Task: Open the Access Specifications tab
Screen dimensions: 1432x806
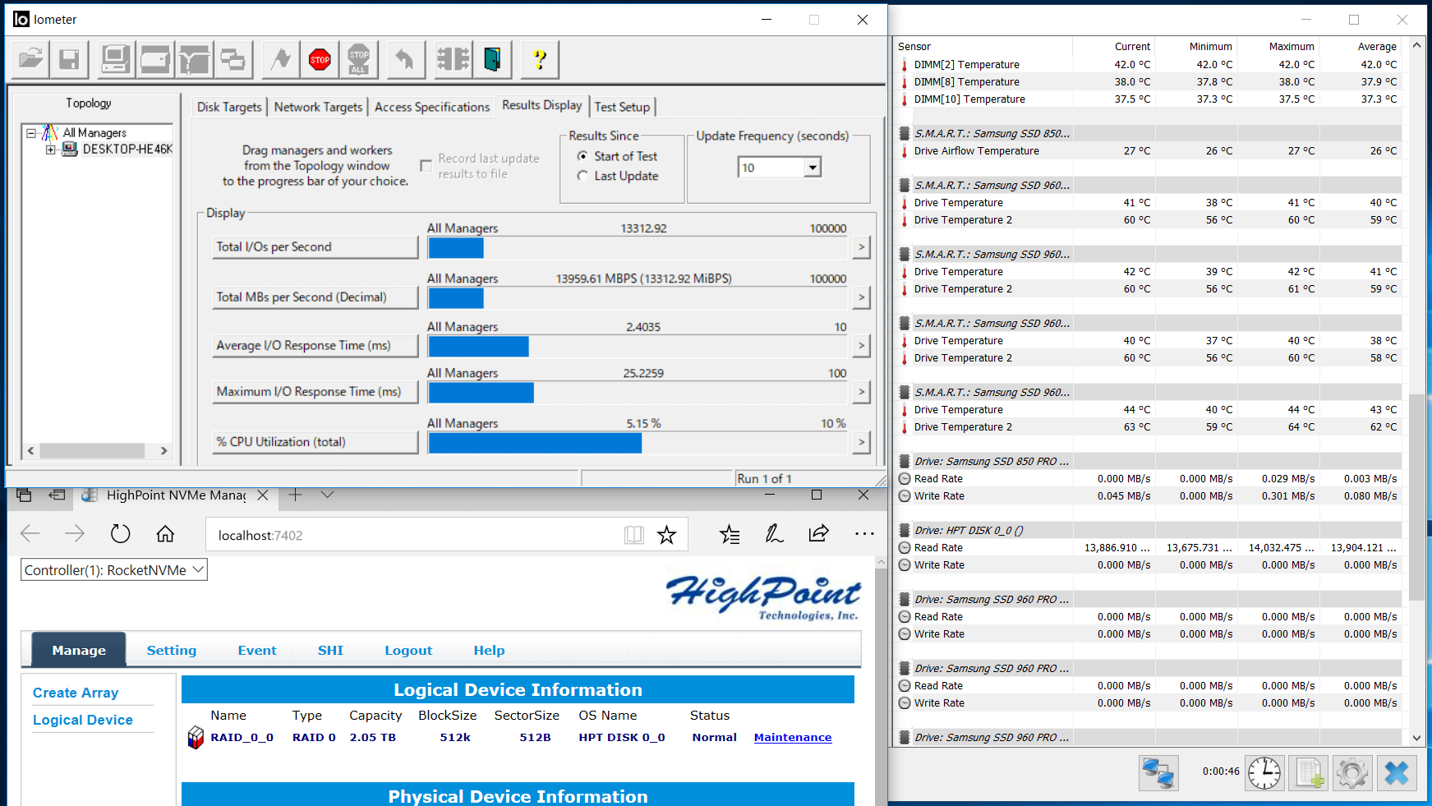Action: [432, 107]
